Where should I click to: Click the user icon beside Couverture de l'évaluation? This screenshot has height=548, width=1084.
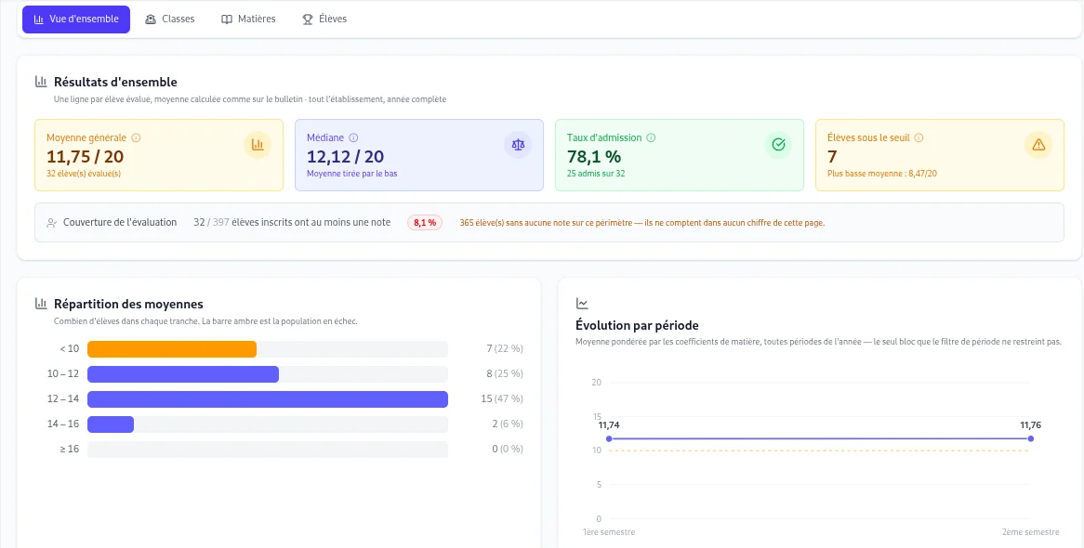pos(51,223)
